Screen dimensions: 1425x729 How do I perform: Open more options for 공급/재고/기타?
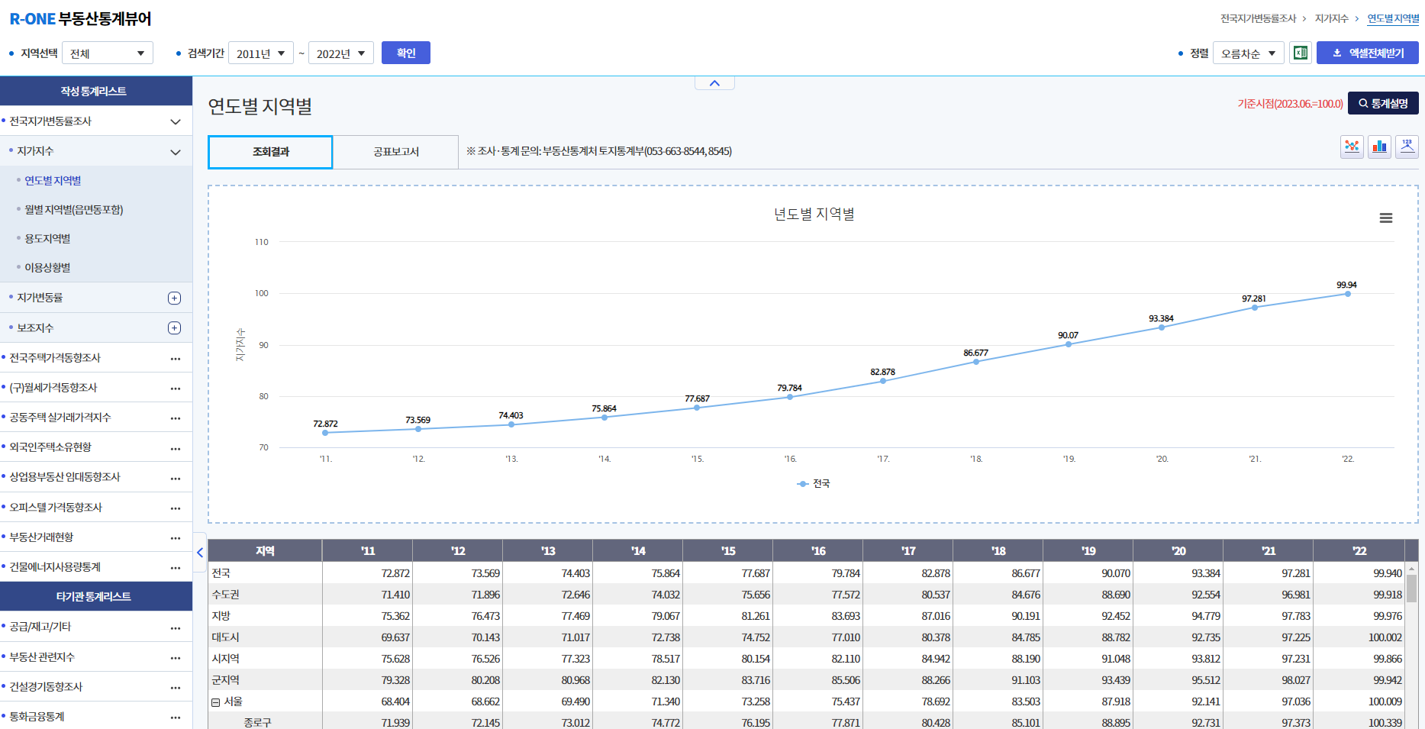[176, 627]
